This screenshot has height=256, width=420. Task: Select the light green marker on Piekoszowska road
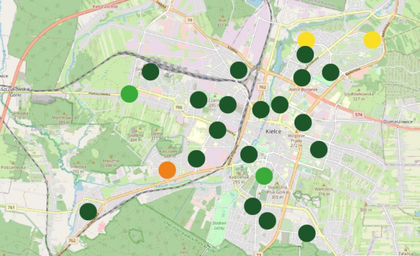(129, 94)
